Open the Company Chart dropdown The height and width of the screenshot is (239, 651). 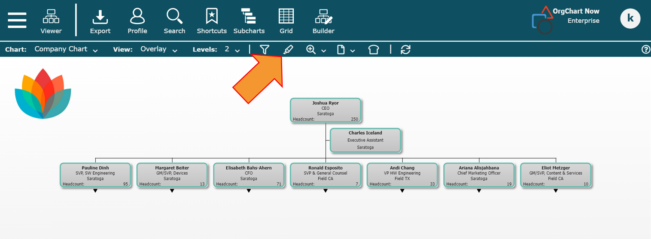pos(66,50)
